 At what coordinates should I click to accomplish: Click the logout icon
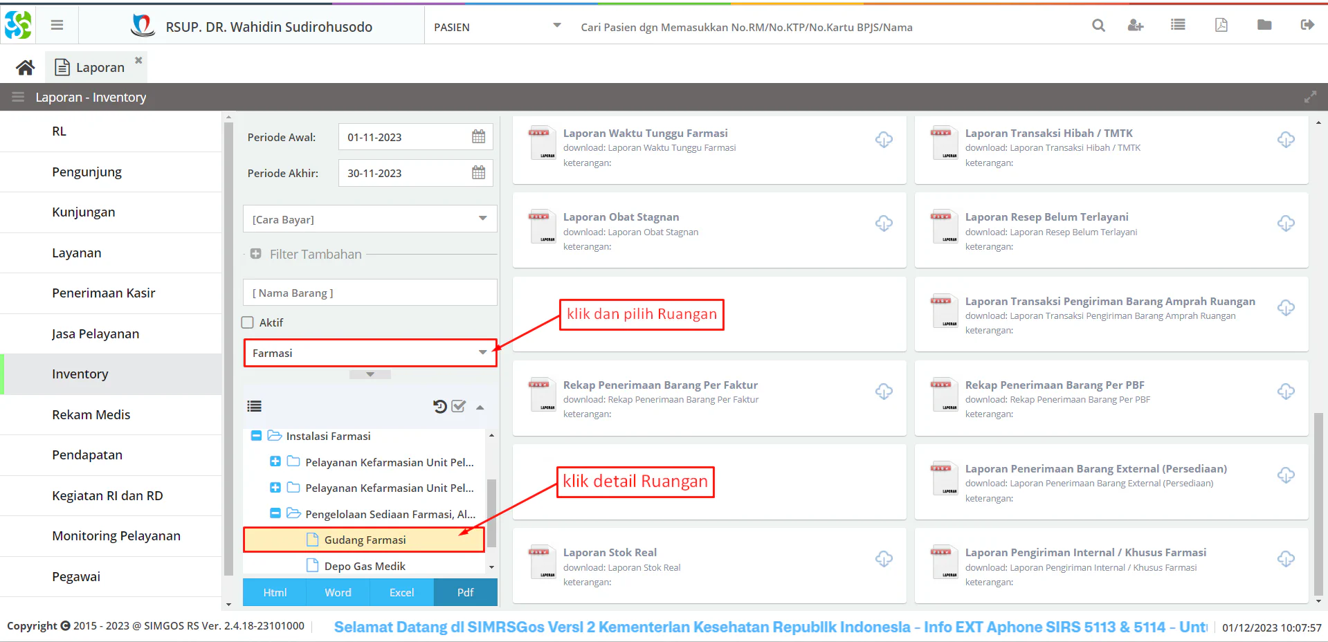[x=1307, y=26]
